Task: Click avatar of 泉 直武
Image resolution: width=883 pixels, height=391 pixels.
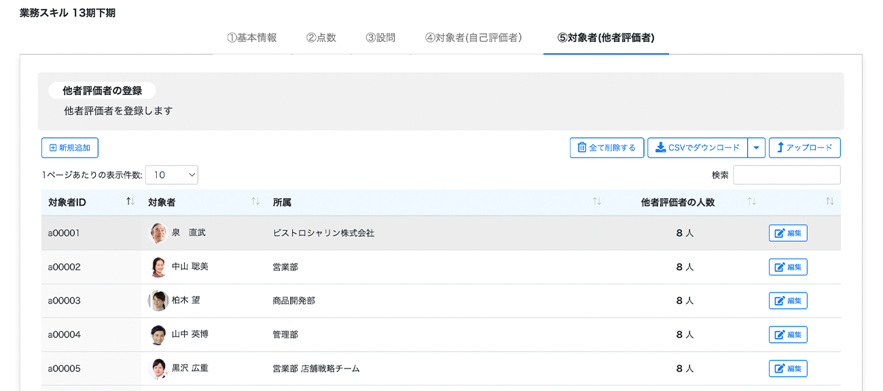Action: [x=158, y=233]
